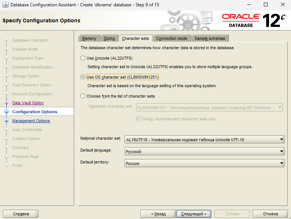291x219 pixels.
Task: Click the Java app icon in title bar
Action: click(5, 4)
